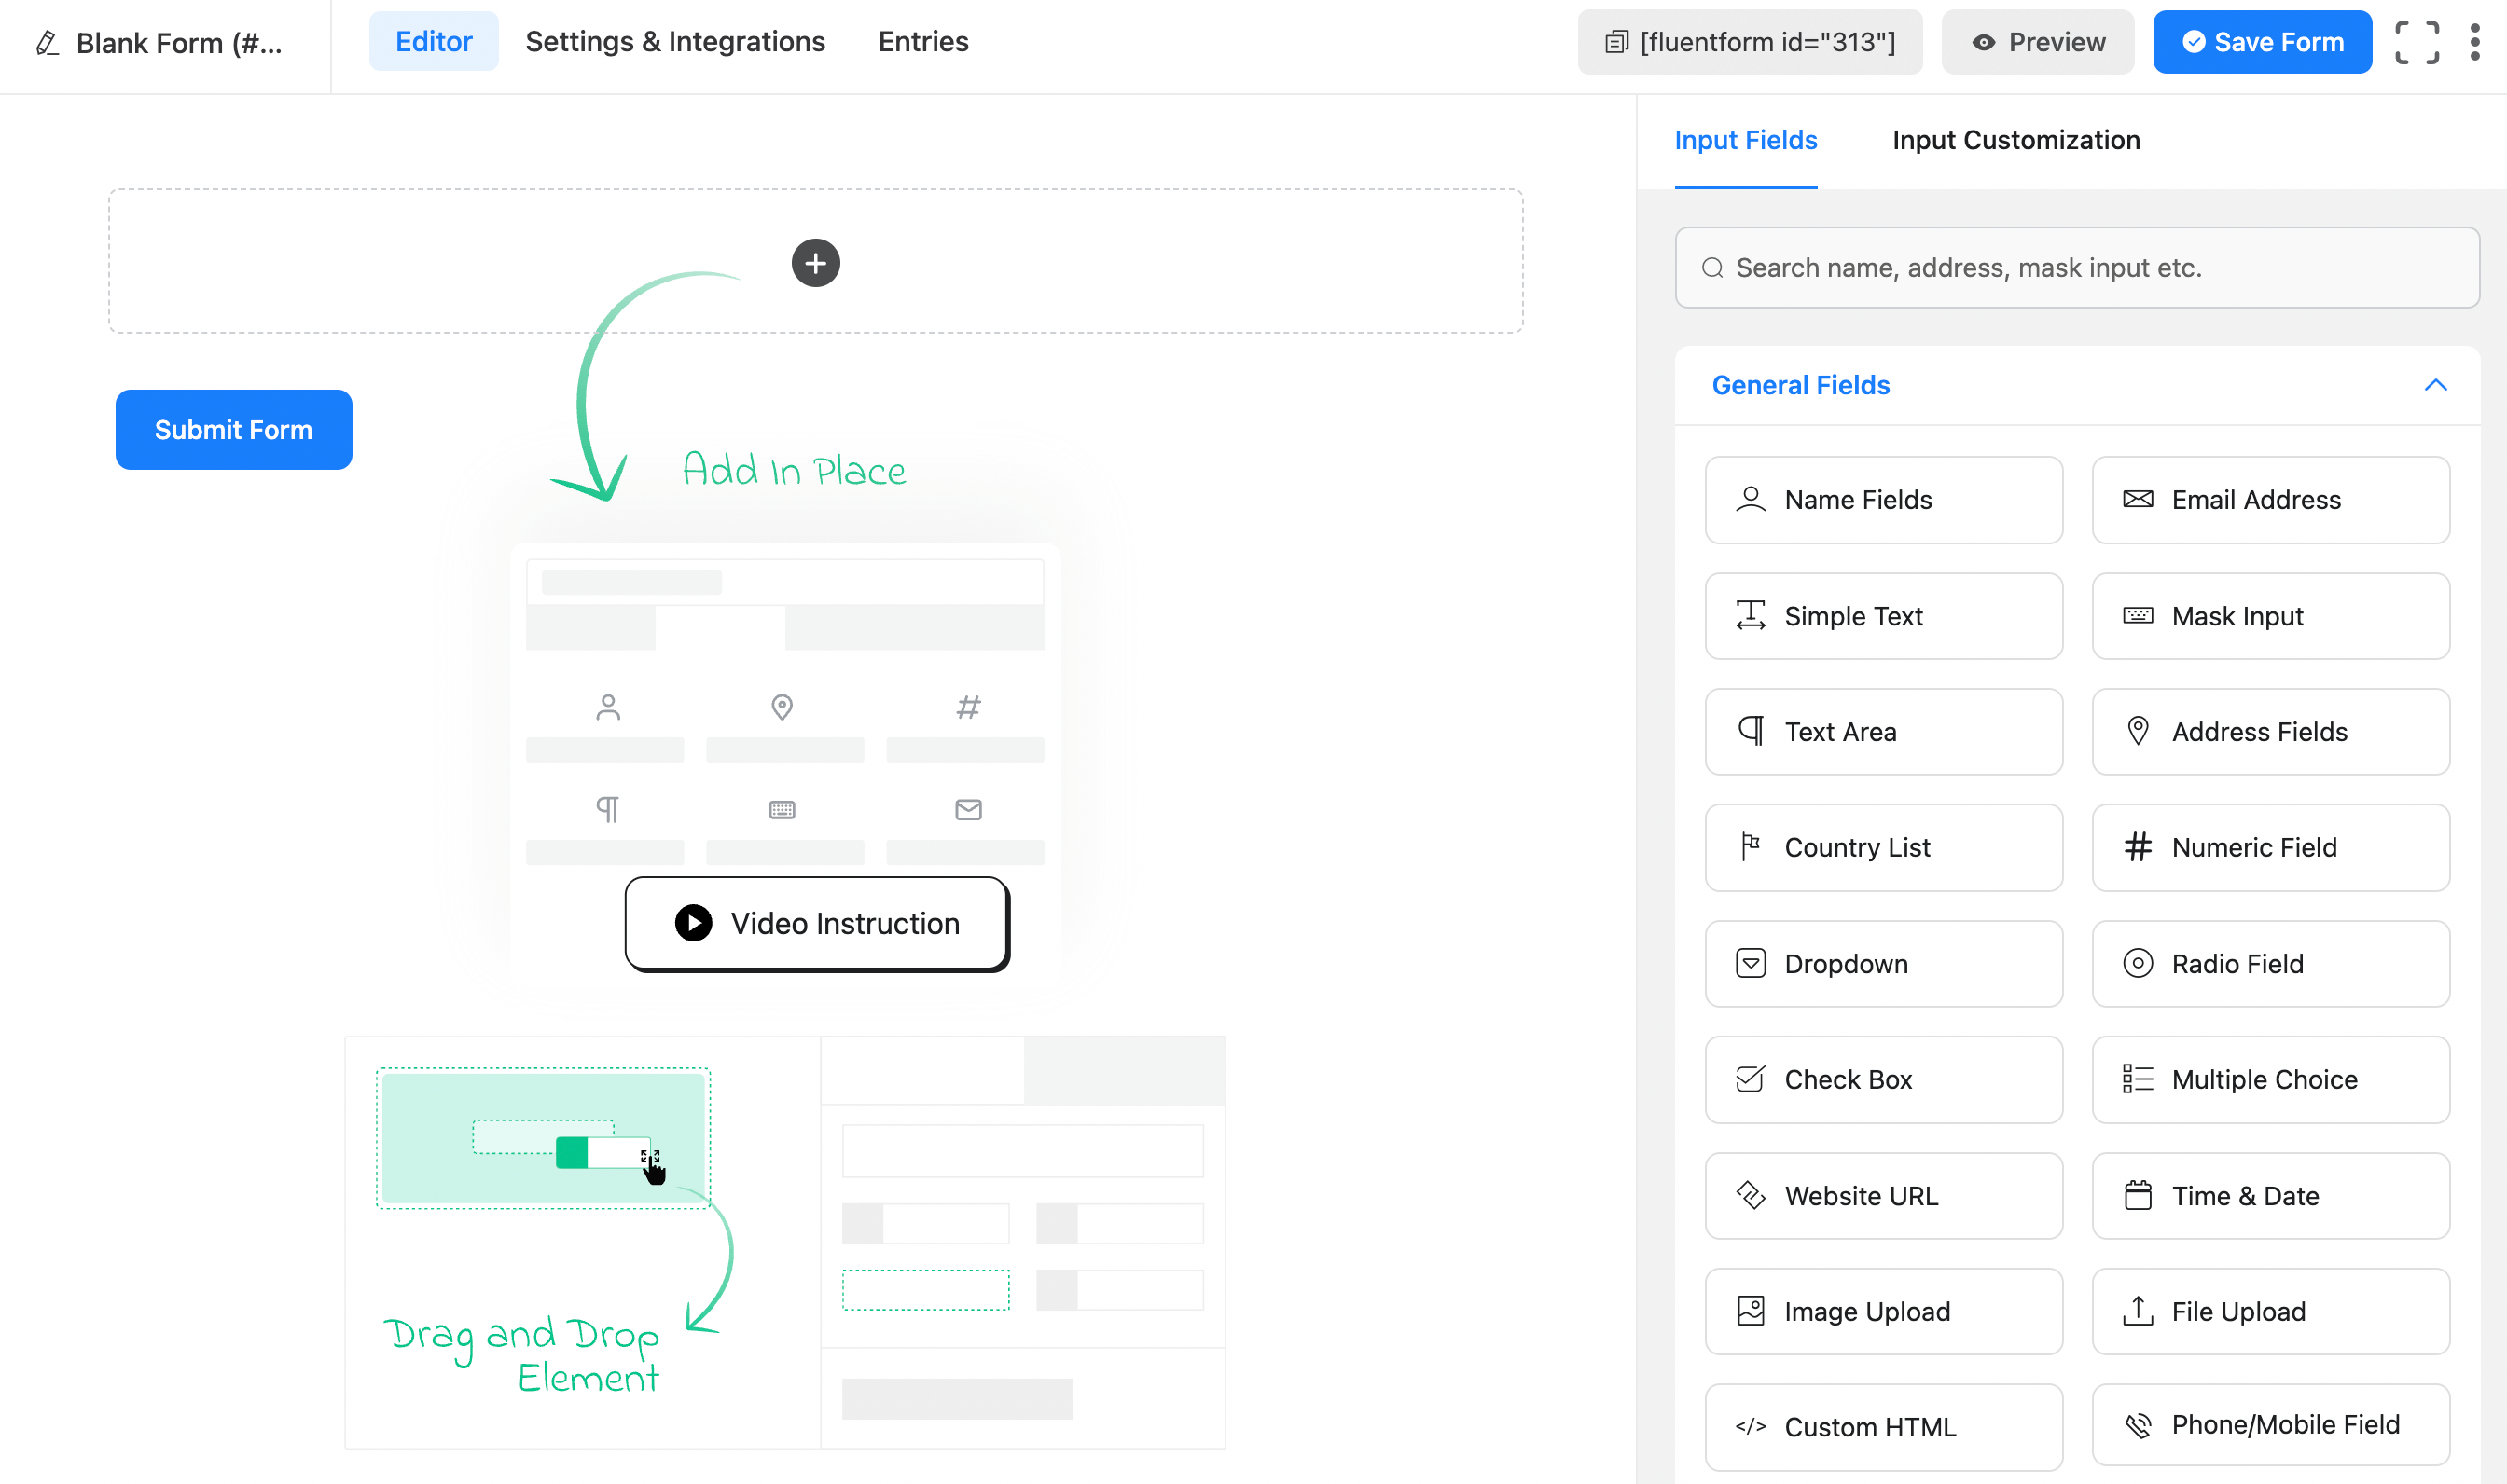Click the Dropdown label
Screen dimensions: 2507x1484
1846,964
